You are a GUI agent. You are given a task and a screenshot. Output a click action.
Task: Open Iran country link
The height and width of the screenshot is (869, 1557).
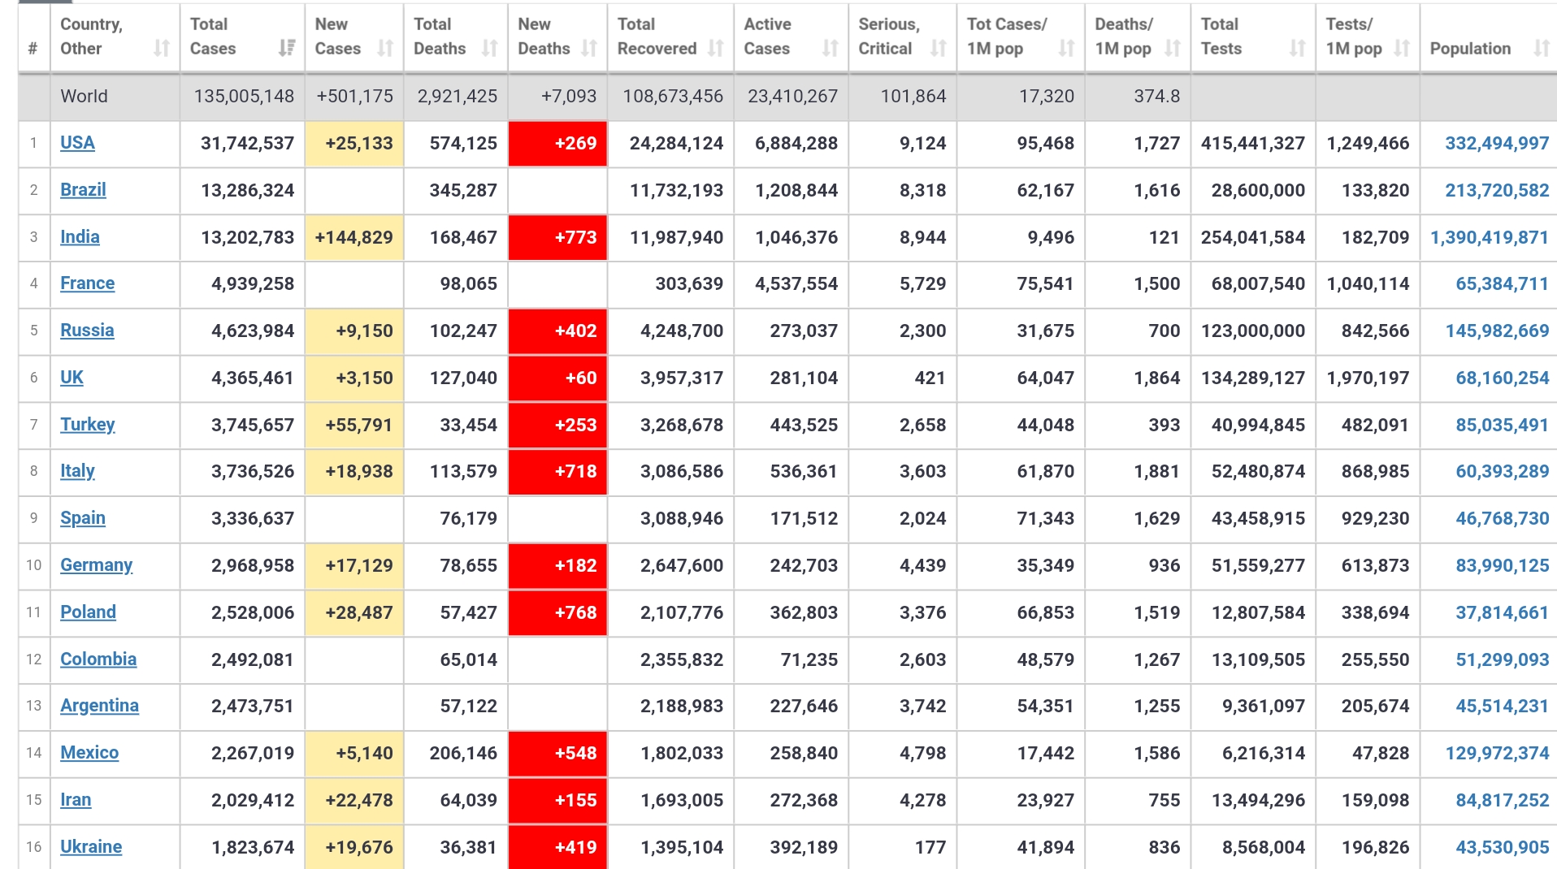pos(76,800)
